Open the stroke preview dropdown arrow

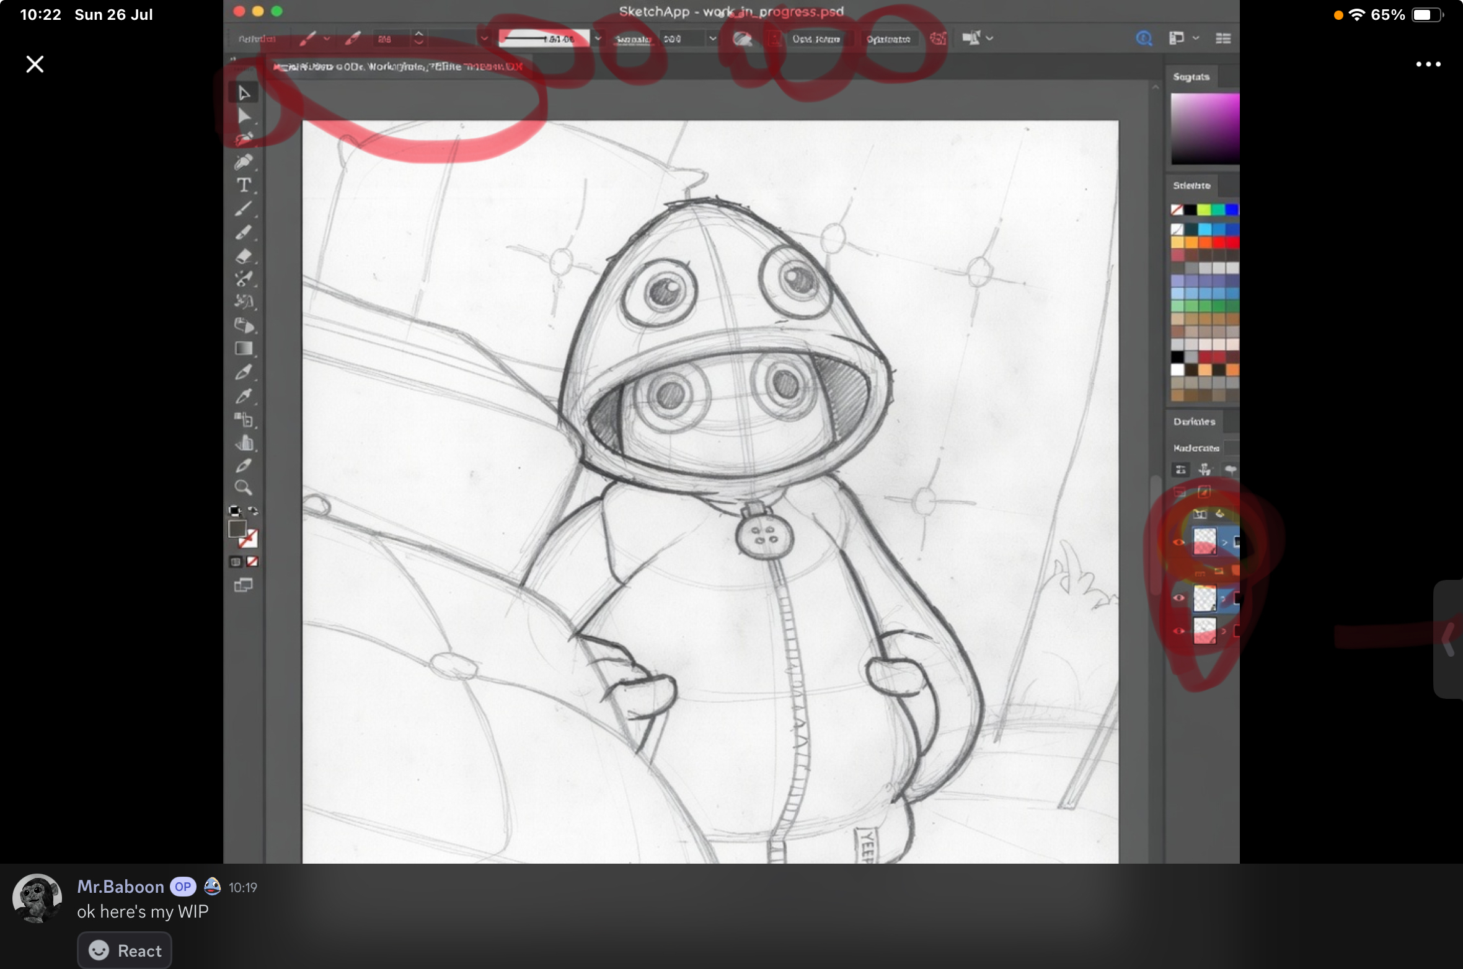[598, 38]
